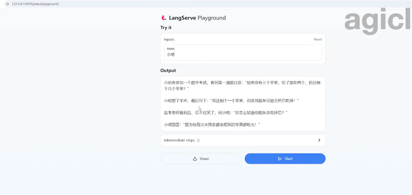This screenshot has width=412, height=195.
Task: Click the output line starting 监考老师看到后
Action: tap(226, 112)
